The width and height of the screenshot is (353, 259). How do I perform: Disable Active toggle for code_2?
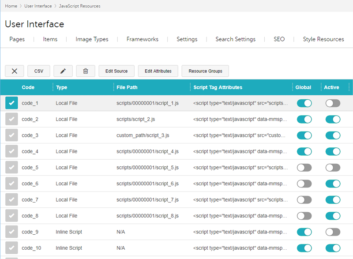pos(333,119)
